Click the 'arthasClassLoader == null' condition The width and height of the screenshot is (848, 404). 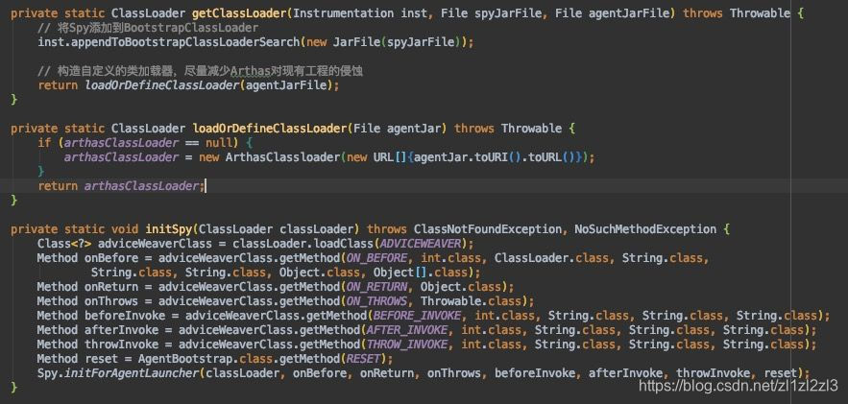(148, 143)
